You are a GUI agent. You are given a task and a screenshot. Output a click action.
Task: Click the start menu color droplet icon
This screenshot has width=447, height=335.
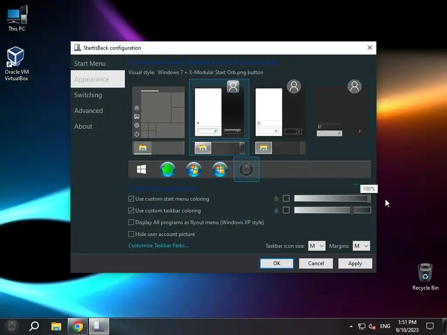tap(276, 198)
